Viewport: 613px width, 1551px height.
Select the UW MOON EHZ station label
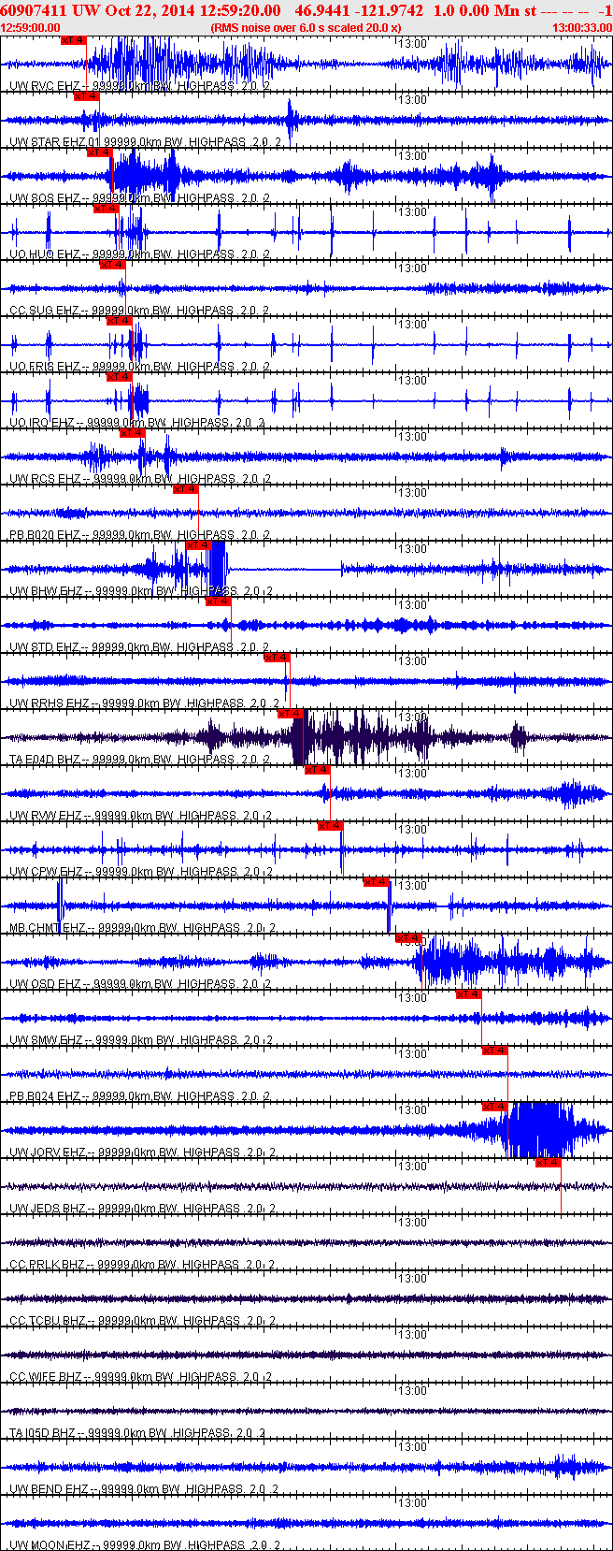[49, 1545]
